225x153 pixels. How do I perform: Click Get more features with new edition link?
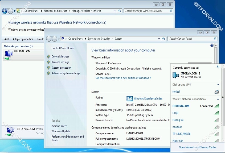(123, 78)
